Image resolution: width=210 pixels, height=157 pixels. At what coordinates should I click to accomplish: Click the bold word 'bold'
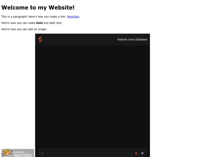39,23
